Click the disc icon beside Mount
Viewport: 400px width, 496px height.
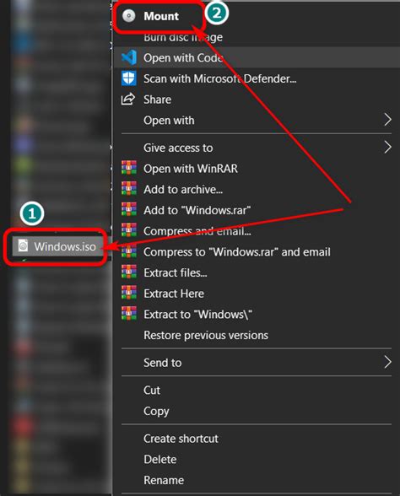(x=129, y=16)
